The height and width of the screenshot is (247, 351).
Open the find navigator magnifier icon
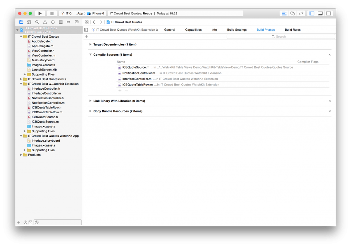click(x=37, y=22)
